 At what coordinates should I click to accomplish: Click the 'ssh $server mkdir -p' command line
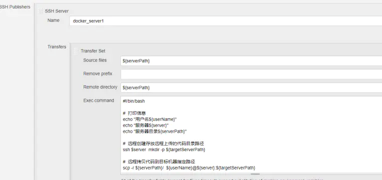164,150
